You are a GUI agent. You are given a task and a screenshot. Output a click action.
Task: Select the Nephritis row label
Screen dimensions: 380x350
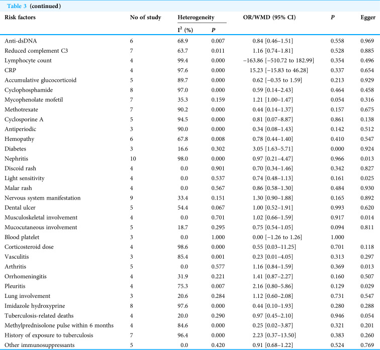click(x=16, y=159)
